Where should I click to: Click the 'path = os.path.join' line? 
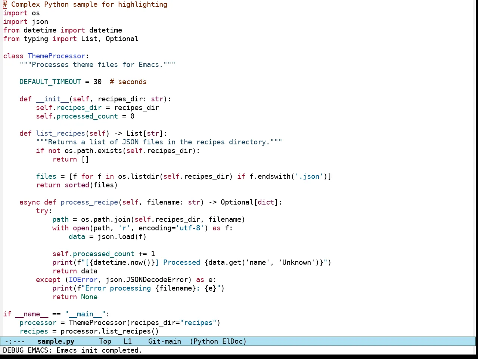point(149,220)
